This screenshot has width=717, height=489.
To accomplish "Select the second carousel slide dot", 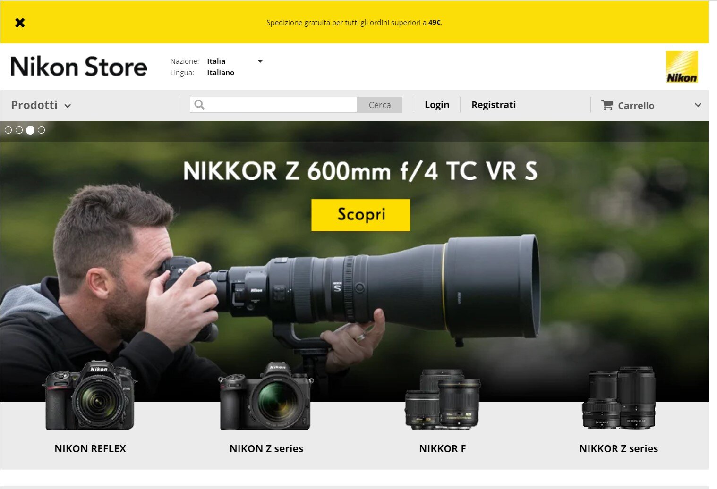I will [19, 130].
